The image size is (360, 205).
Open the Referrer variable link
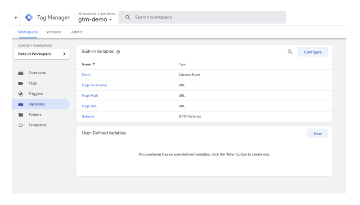[88, 116]
